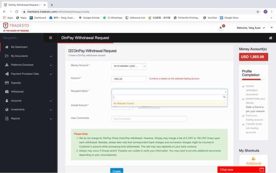Expand the Accounts sidebar menu
276x173 pixels.
click(29, 101)
